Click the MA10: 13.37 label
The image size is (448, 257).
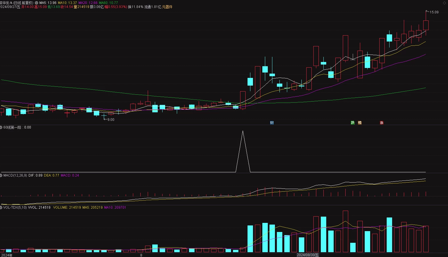(67, 3)
